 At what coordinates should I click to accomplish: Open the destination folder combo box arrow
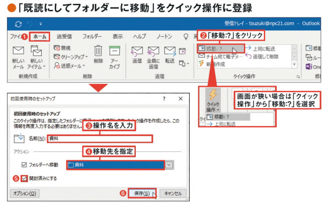tap(169, 165)
